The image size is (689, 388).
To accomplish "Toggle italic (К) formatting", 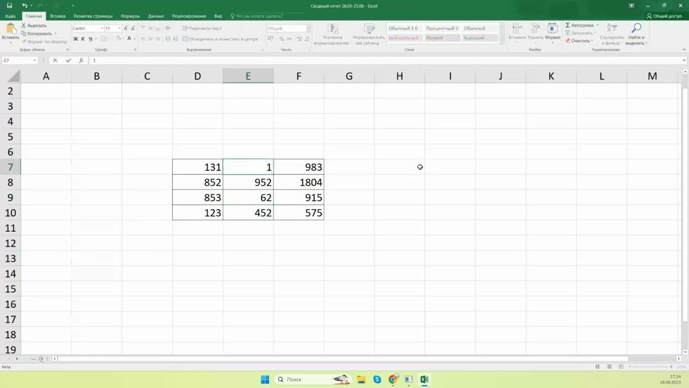I will tap(83, 39).
